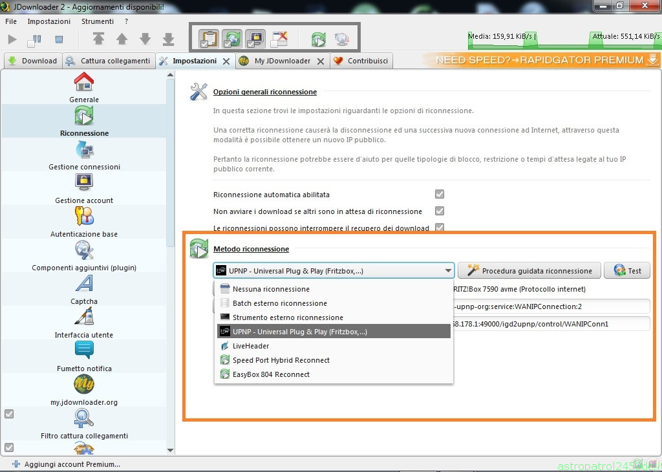662x472 pixels.
Task: Click the sidebar scrollbar up arrow
Action: tap(171, 75)
